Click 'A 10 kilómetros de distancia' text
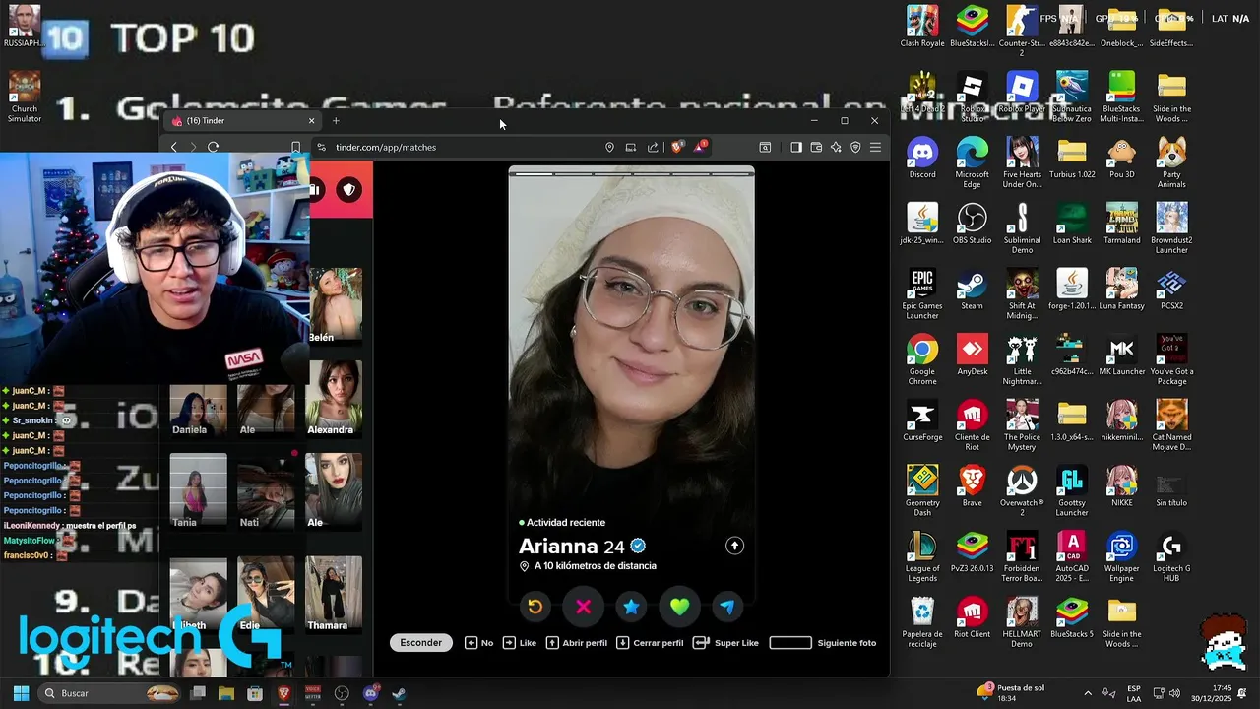 595,566
